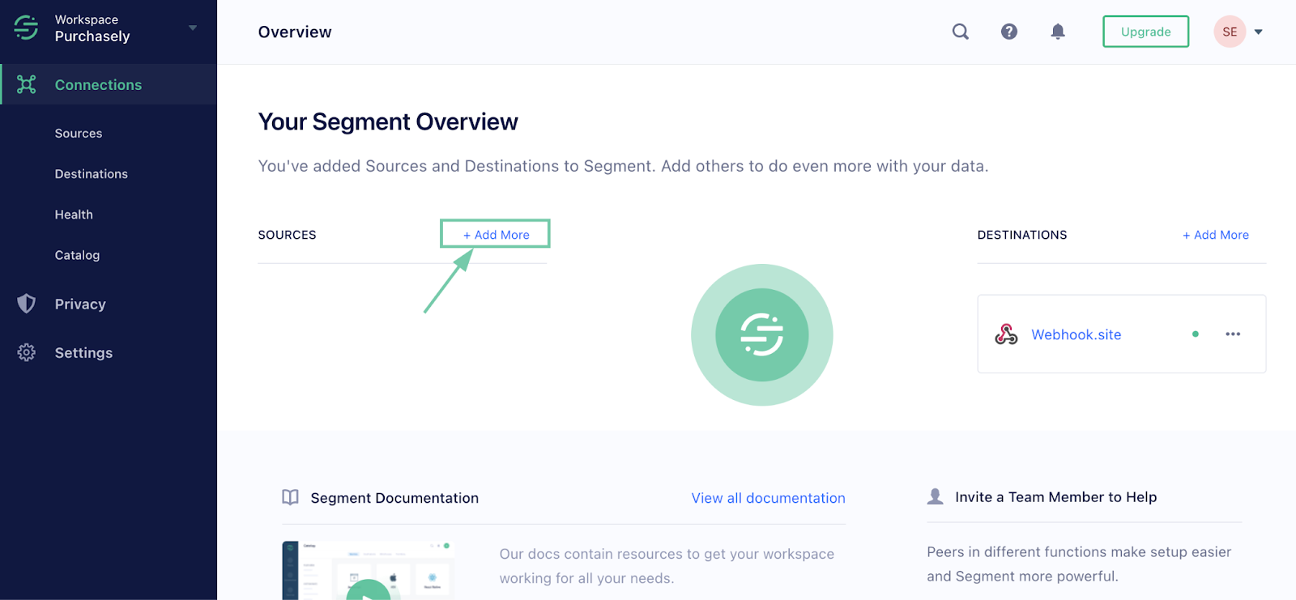Image resolution: width=1296 pixels, height=600 pixels.
Task: Open the SE user avatar
Action: click(1230, 32)
